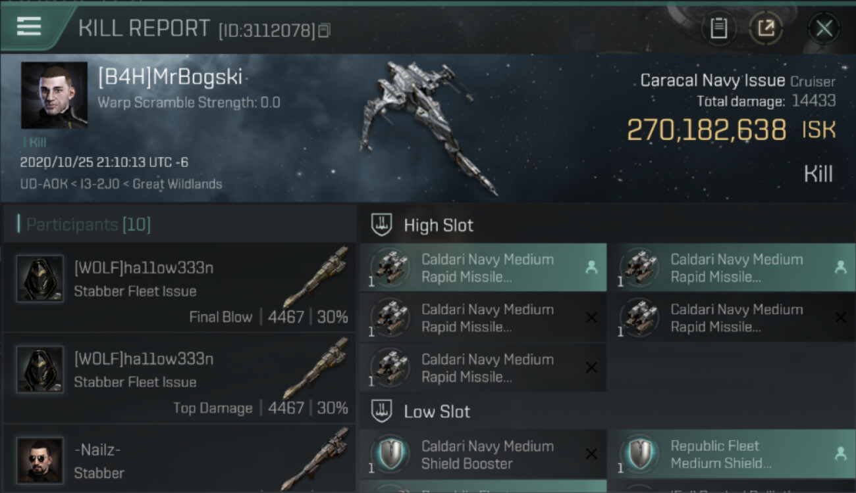Select the Republic Fleet Medium Shield module
Screen dimensions: 856x493
[731, 454]
